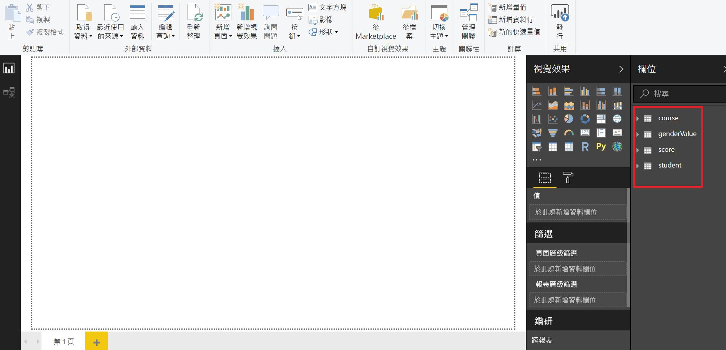Click 重新整理 to refresh data
Screen dimensions: 726x350
click(193, 22)
